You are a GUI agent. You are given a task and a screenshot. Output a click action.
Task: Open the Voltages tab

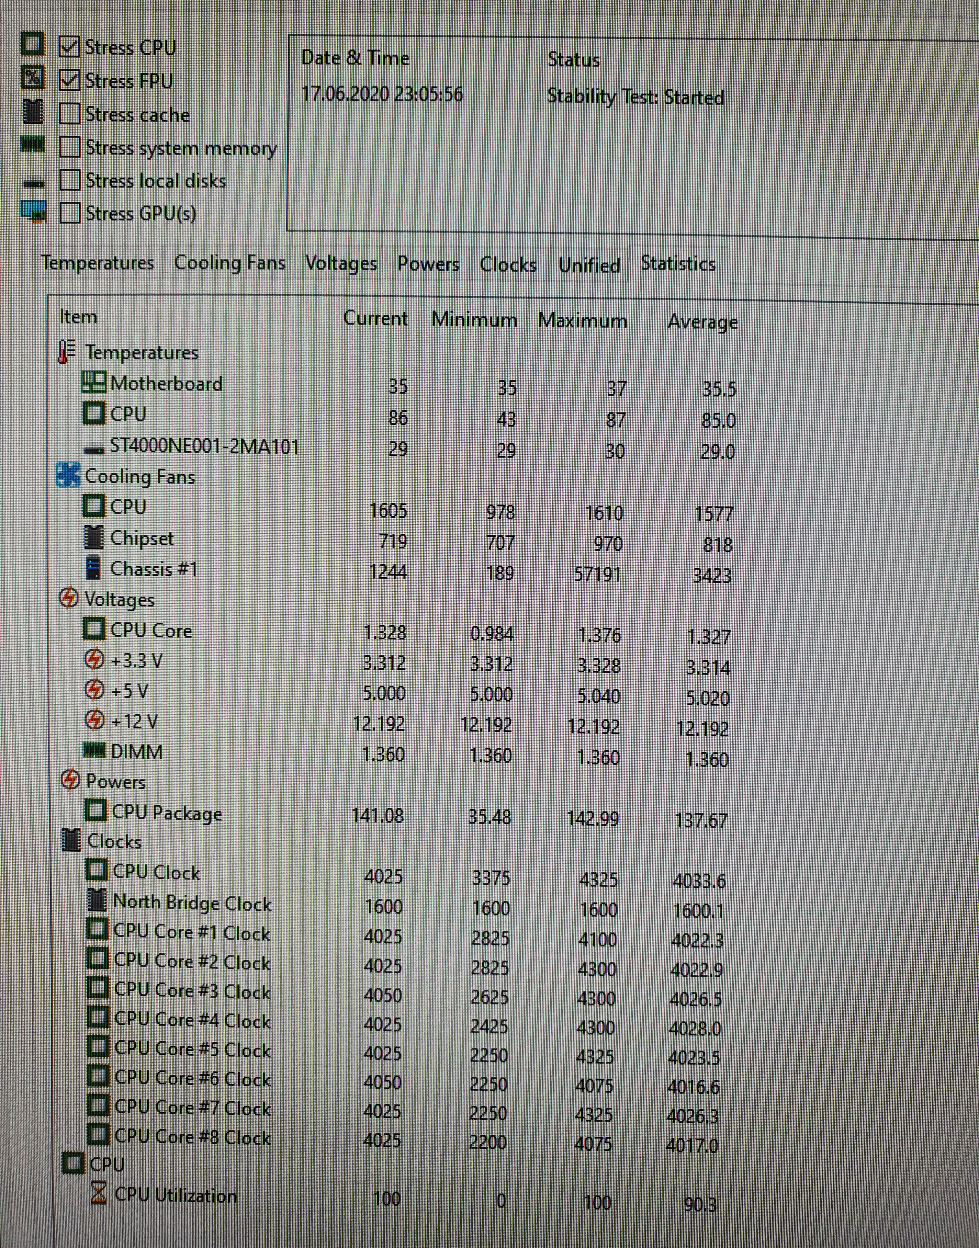341,264
